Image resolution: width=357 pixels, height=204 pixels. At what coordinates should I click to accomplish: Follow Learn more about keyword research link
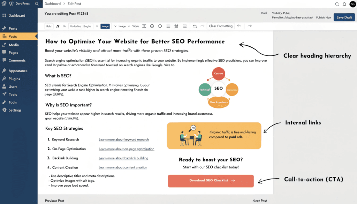click(124, 139)
